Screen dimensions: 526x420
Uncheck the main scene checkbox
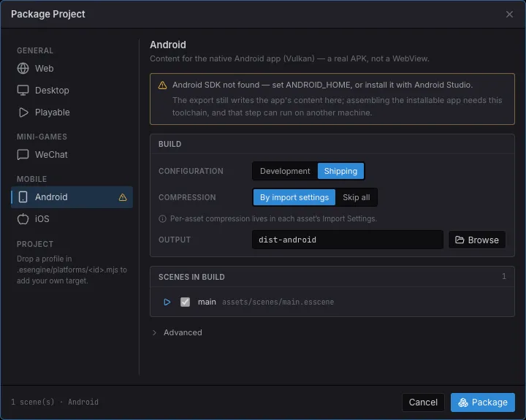point(185,302)
